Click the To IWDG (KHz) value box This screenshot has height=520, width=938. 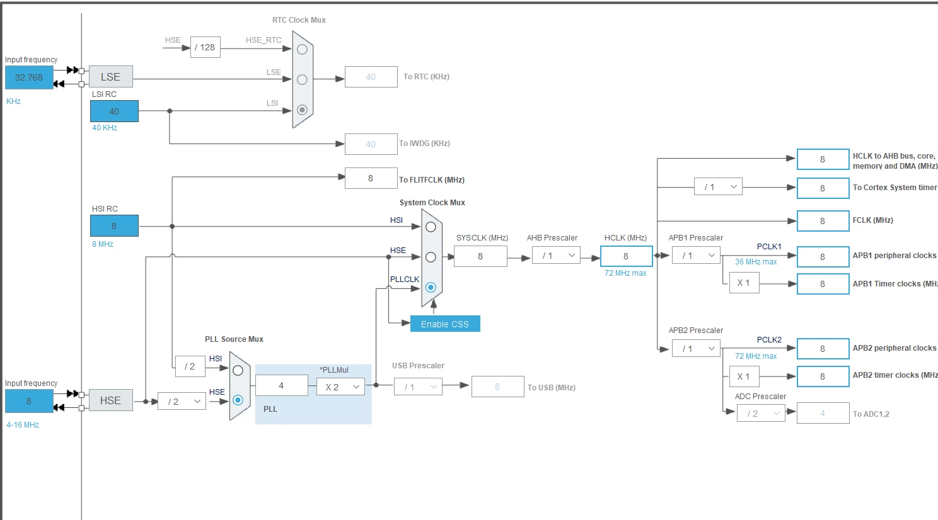tap(371, 144)
